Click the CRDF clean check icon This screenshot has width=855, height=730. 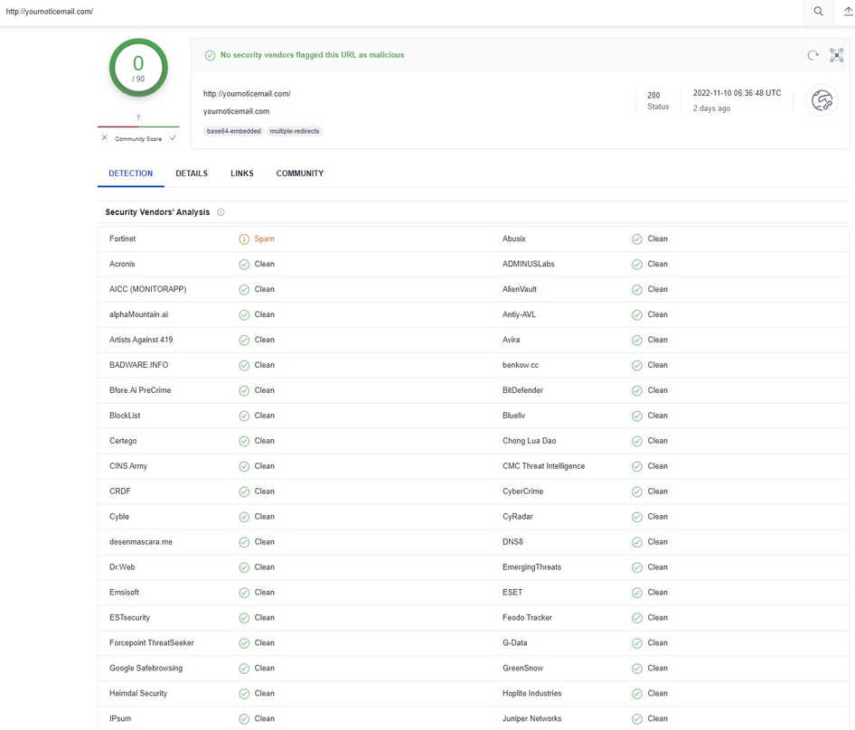click(244, 491)
